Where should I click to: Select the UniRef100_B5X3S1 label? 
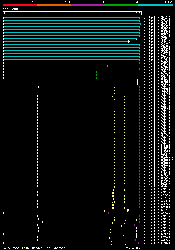coord(157,207)
